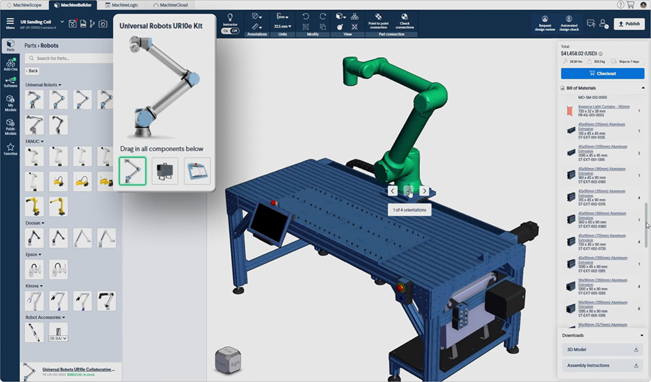This screenshot has height=382, width=651.
Task: Go to next robot orientation
Action: pos(424,191)
